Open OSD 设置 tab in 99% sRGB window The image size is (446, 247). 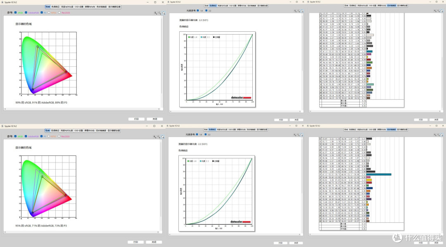(x=79, y=7)
